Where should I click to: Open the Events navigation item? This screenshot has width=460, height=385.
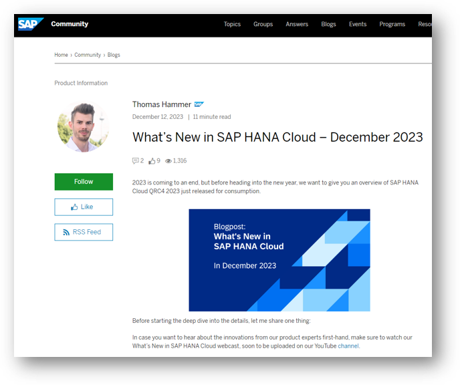click(358, 24)
